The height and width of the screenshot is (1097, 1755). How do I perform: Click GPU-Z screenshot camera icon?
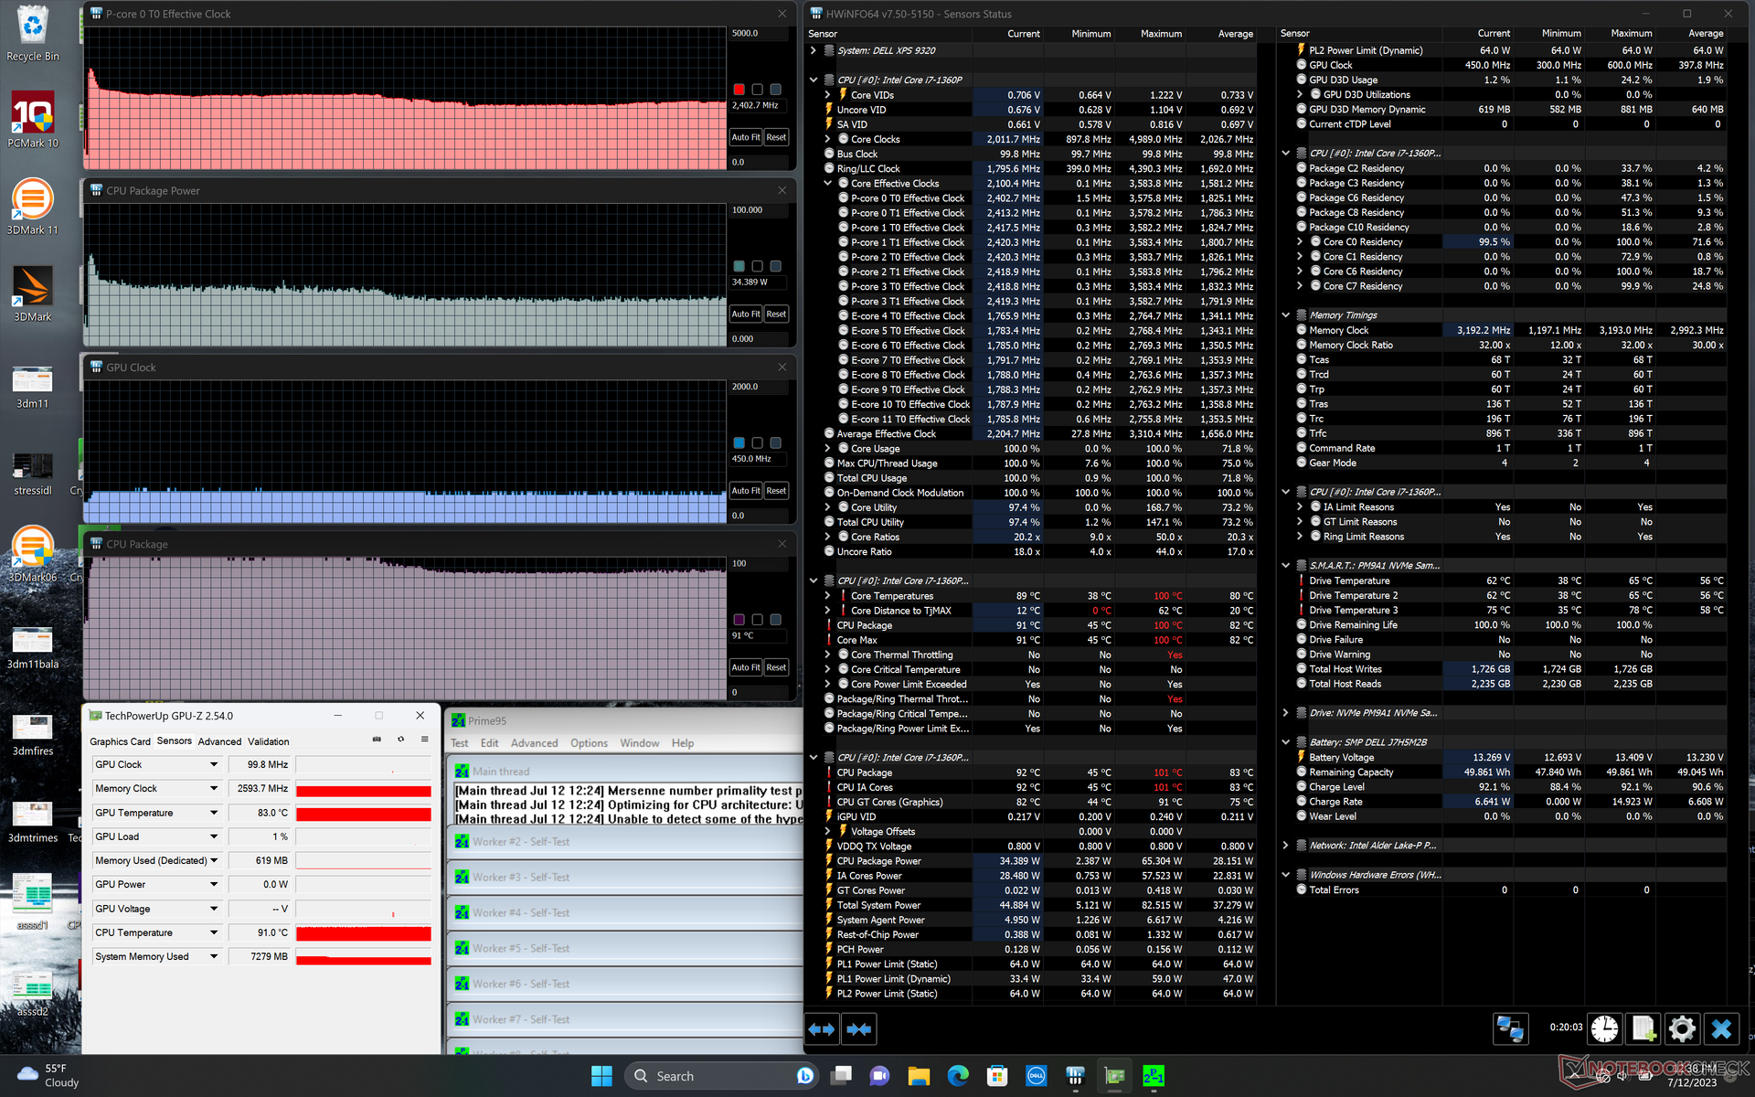coord(377,740)
